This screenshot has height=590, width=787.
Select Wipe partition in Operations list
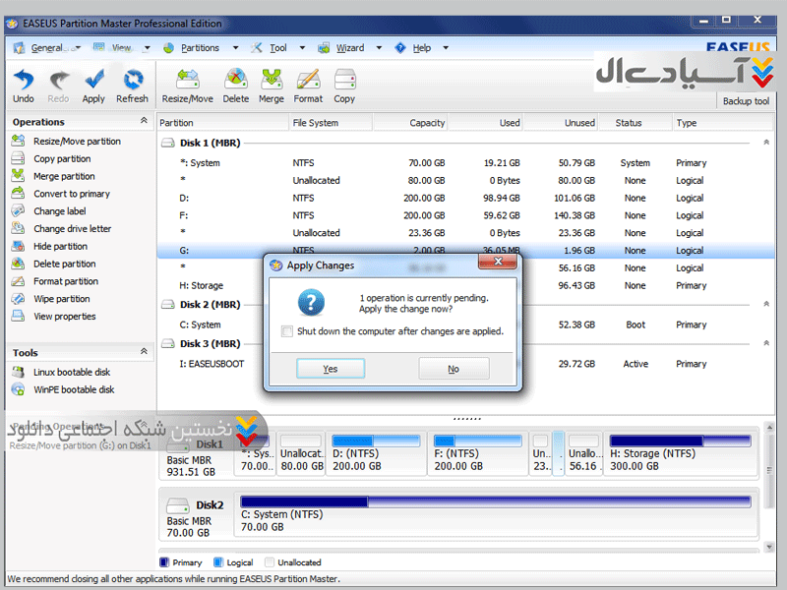[x=61, y=299]
